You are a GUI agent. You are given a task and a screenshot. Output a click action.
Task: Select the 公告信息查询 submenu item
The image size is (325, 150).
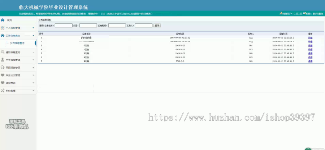(17, 43)
